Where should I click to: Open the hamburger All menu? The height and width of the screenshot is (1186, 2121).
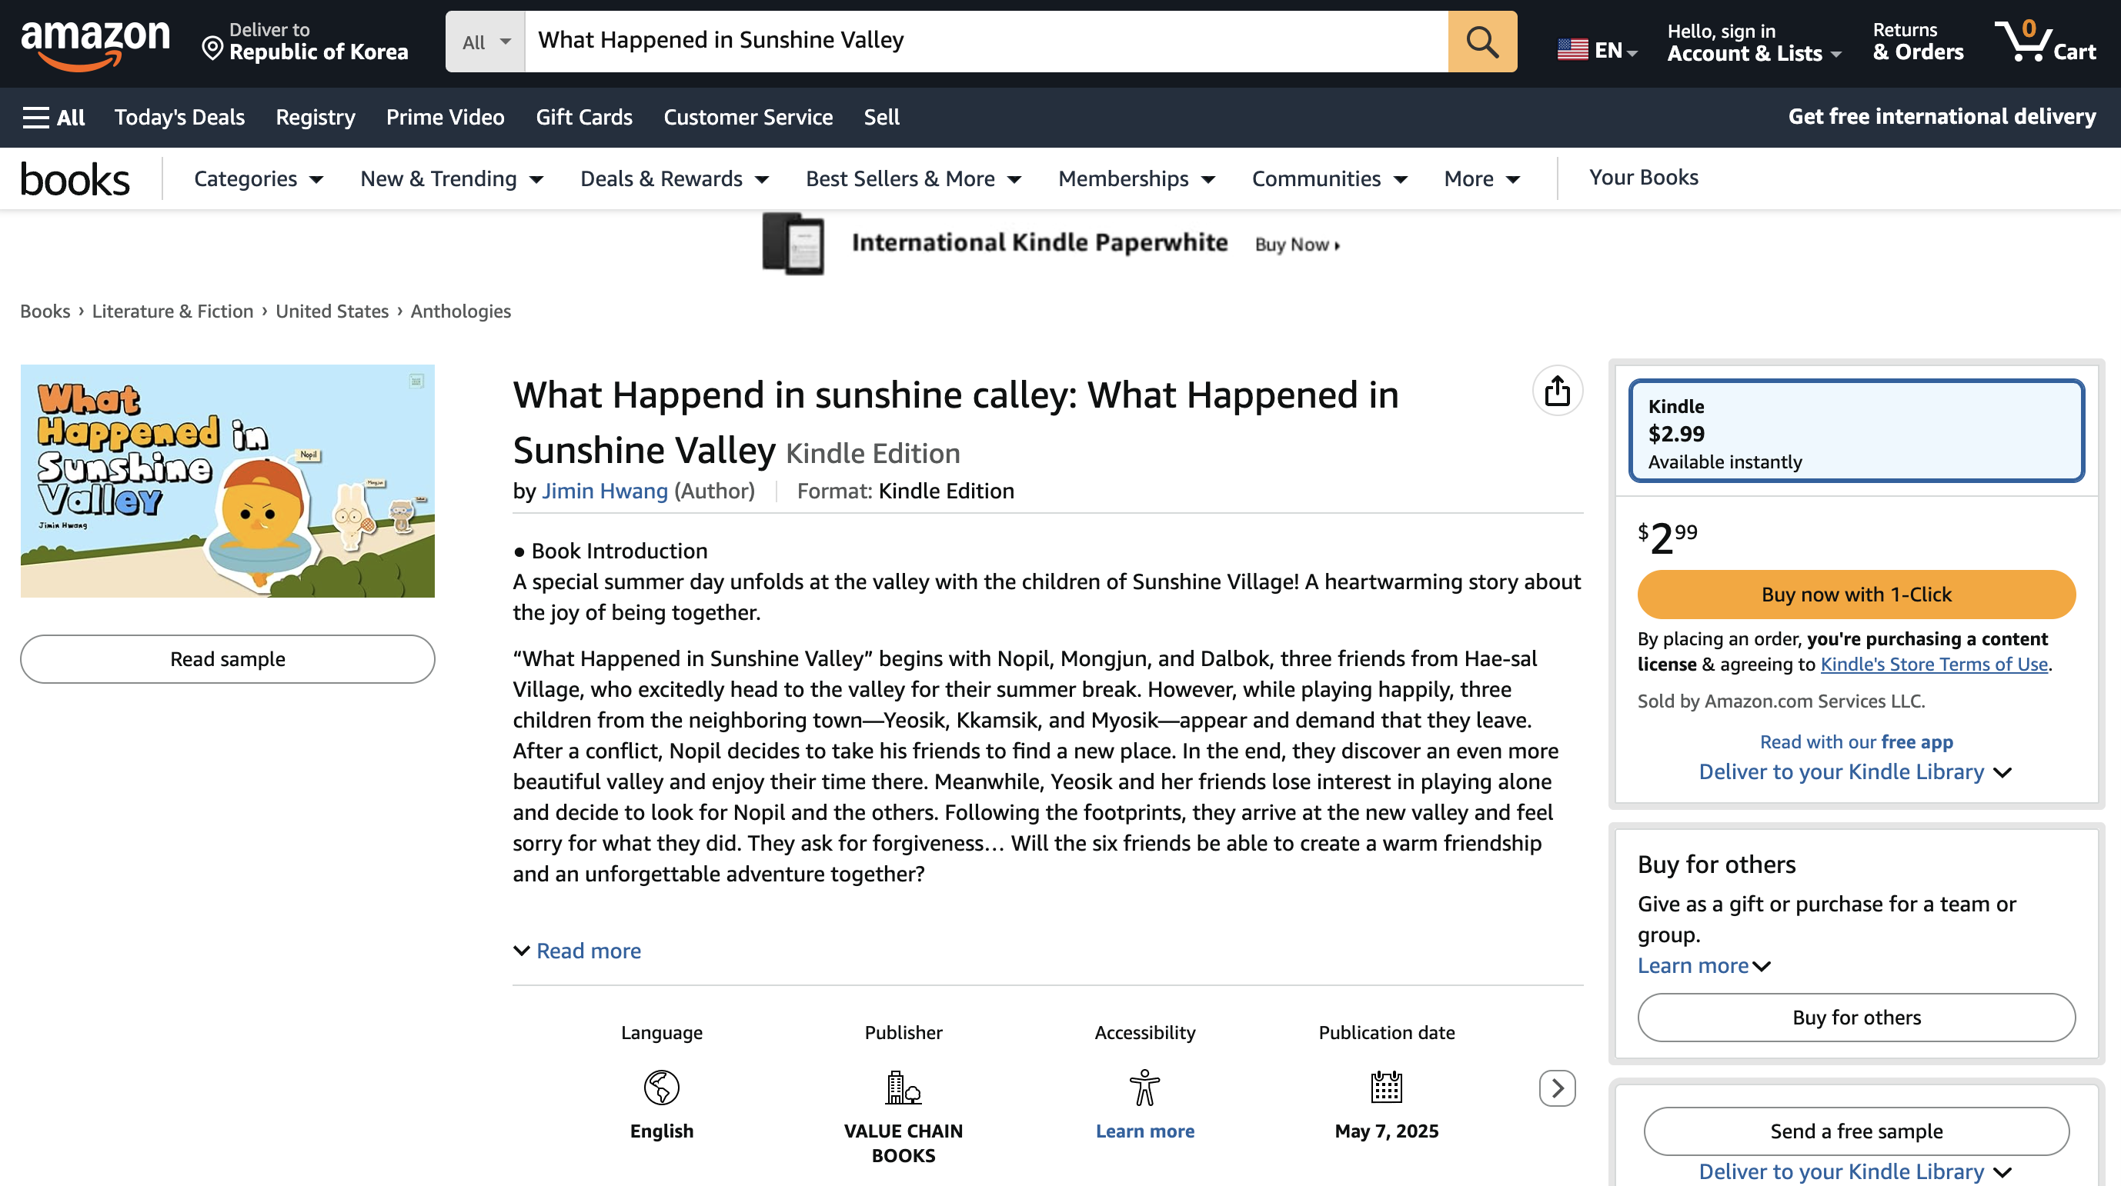54,117
